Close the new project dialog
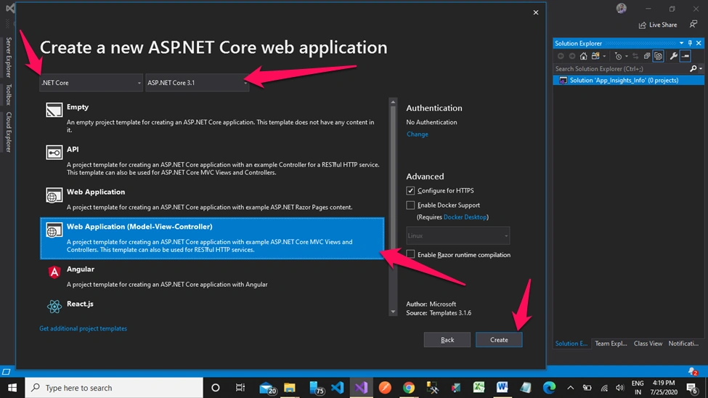 [x=535, y=12]
